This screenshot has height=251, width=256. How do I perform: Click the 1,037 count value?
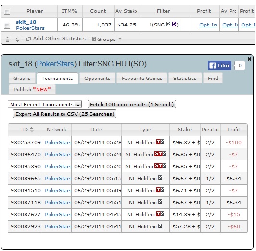click(104, 25)
